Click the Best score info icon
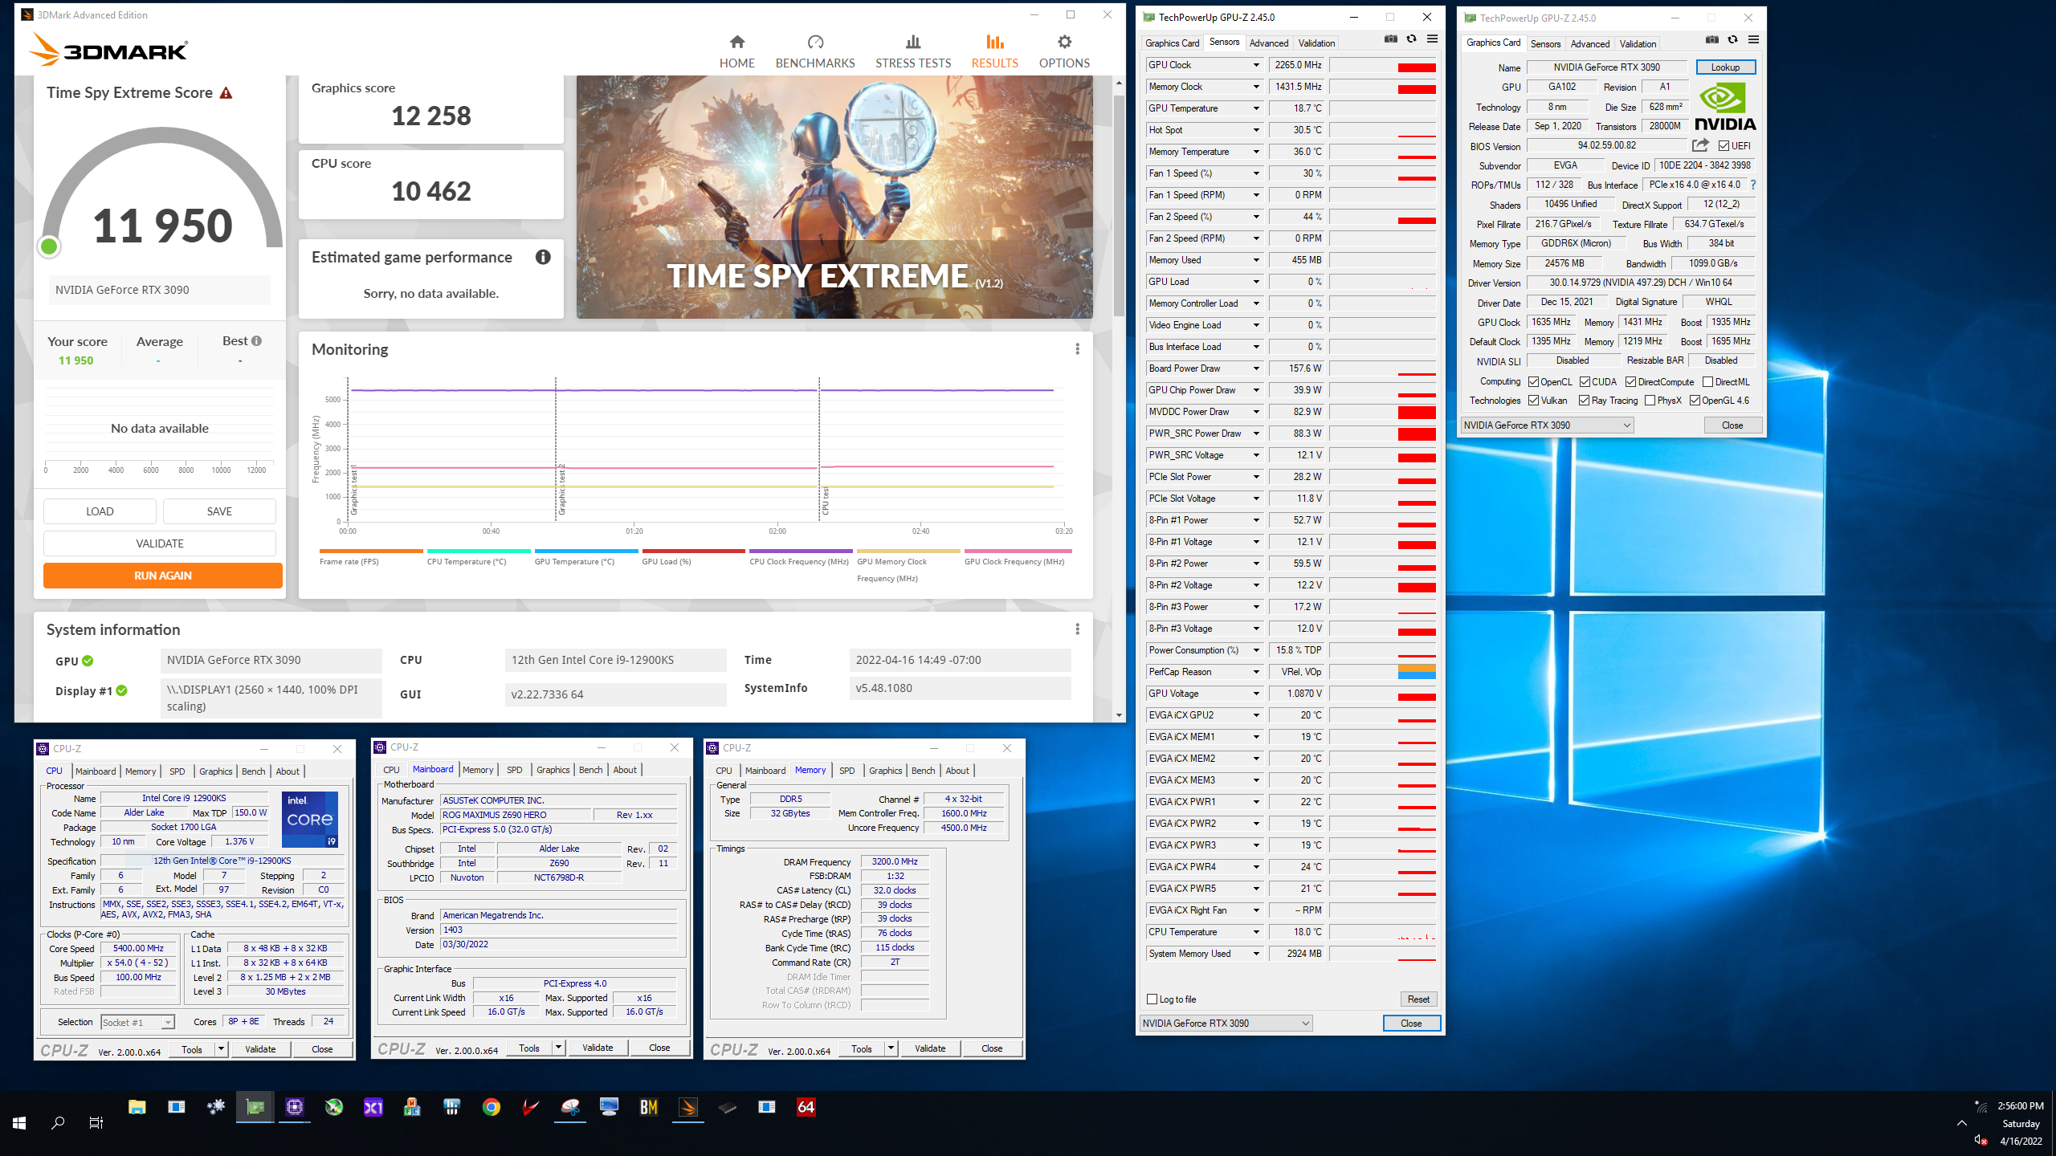 (x=257, y=341)
